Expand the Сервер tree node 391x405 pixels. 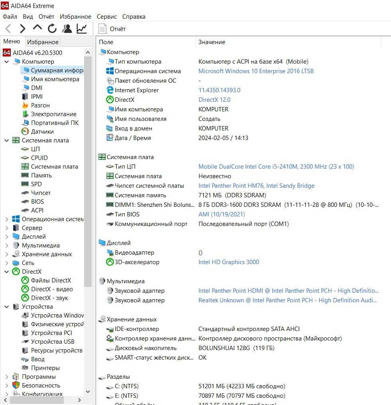(7, 228)
